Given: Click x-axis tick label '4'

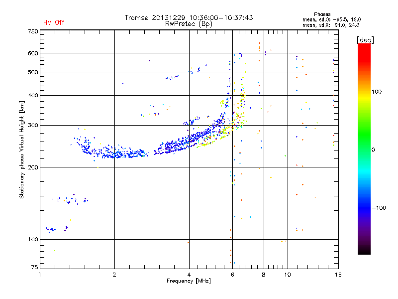Looking at the screenshot, I should point(189,275).
